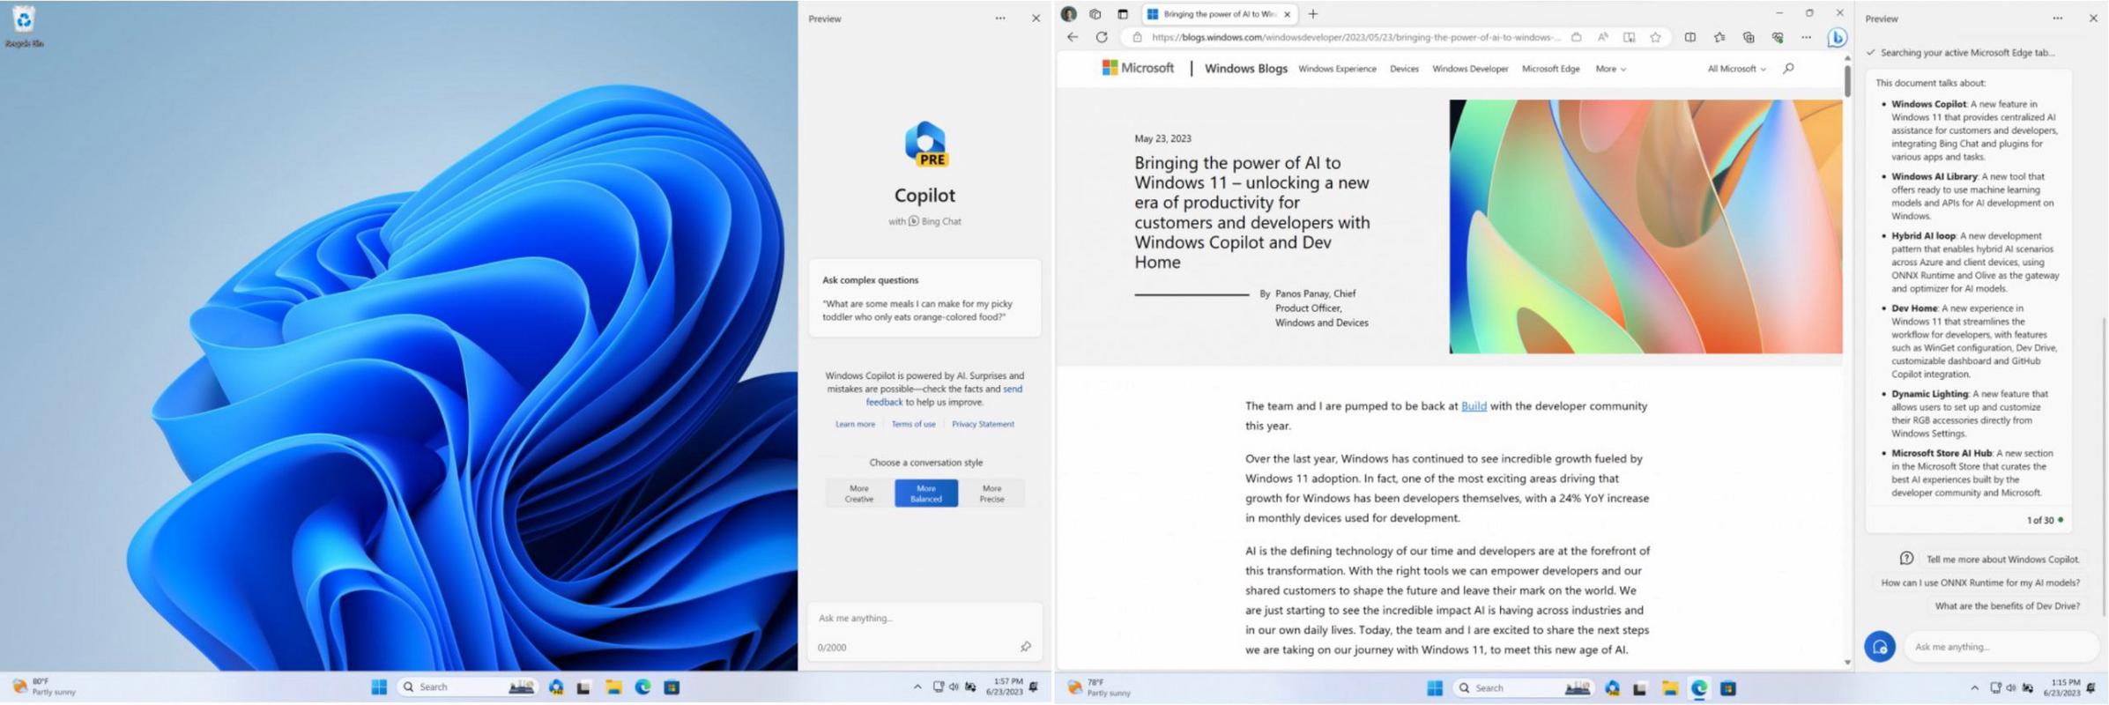2109x705 pixels.
Task: View site information via the lock icon
Action: [1137, 37]
